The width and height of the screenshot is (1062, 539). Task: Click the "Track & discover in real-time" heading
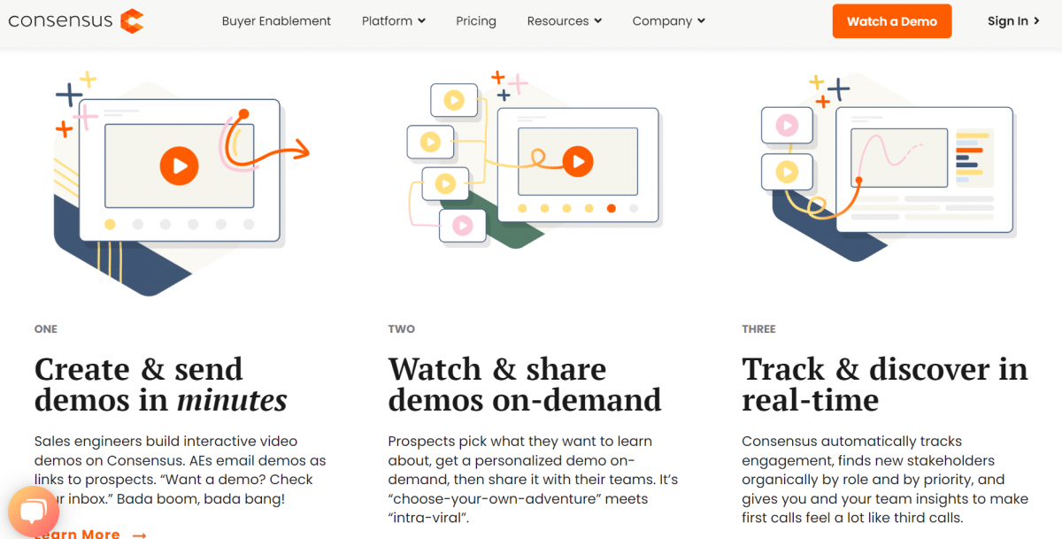coord(885,384)
